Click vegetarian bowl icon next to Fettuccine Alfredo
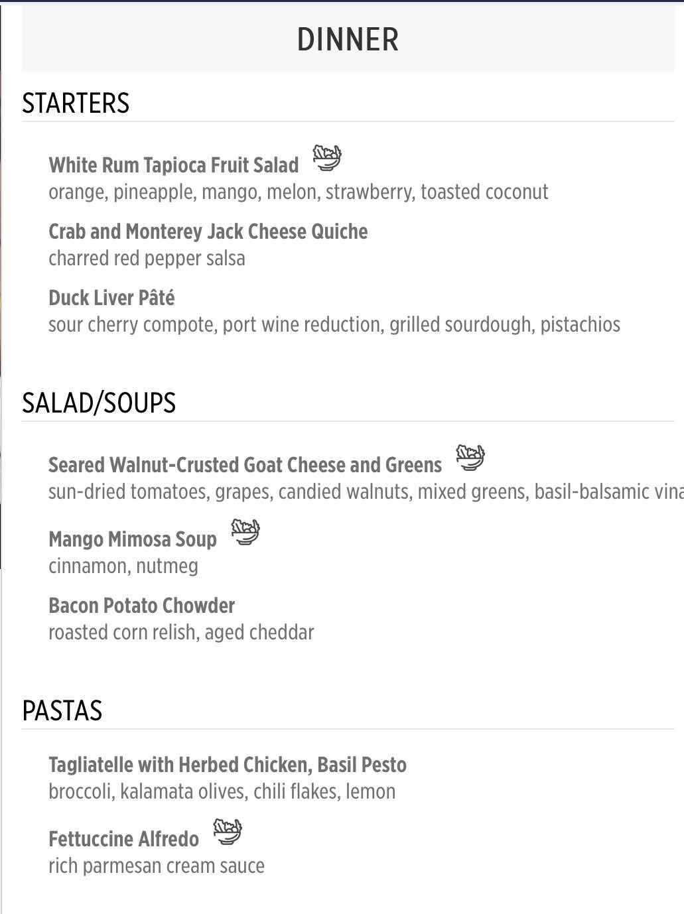This screenshot has height=914, width=684. pyautogui.click(x=228, y=832)
